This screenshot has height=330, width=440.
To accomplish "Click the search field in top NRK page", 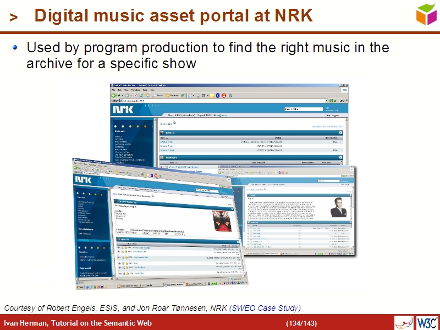I will pyautogui.click(x=302, y=109).
